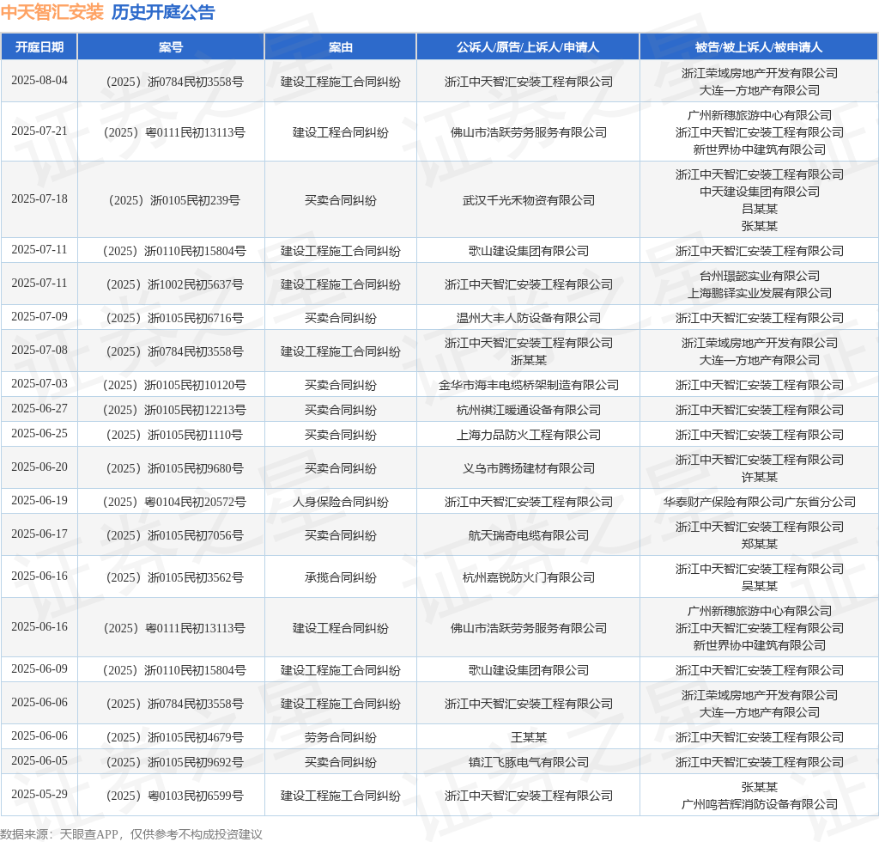Click defendant 上海鹏铎实业发展有限公司
The height and width of the screenshot is (842, 879).
759,293
